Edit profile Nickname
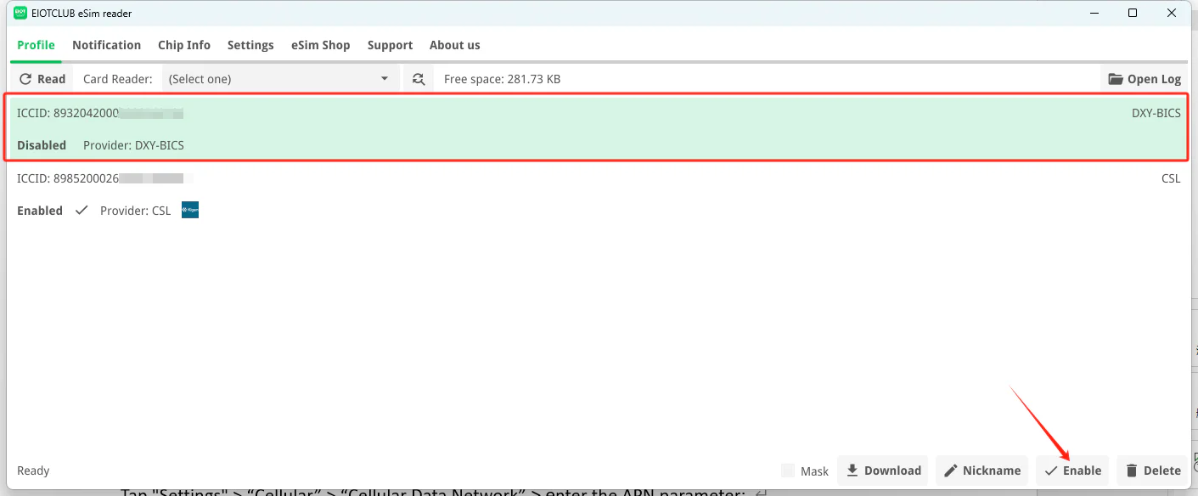Image resolution: width=1198 pixels, height=496 pixels. [981, 471]
